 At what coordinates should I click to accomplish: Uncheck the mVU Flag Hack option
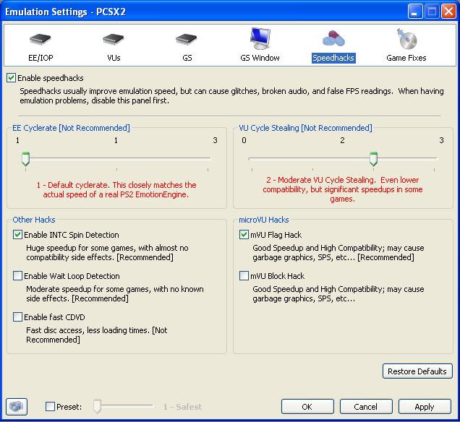click(x=244, y=234)
